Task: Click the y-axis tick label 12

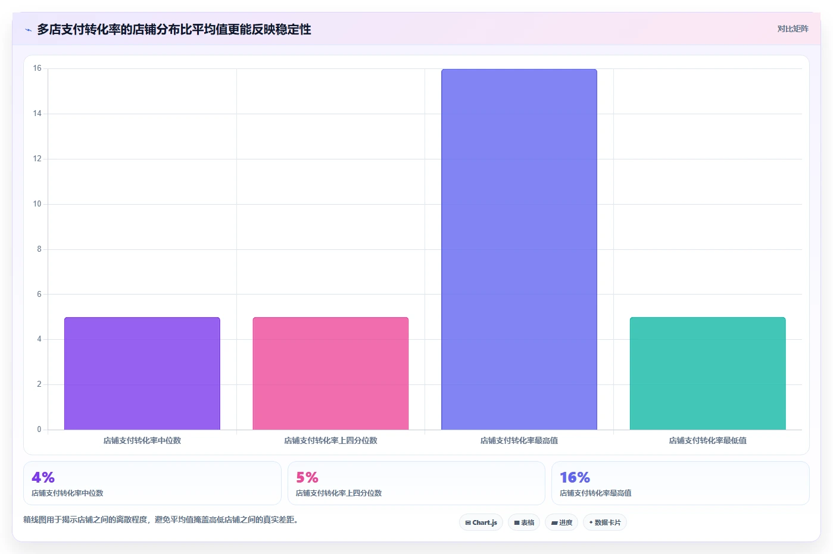Action: tap(38, 159)
